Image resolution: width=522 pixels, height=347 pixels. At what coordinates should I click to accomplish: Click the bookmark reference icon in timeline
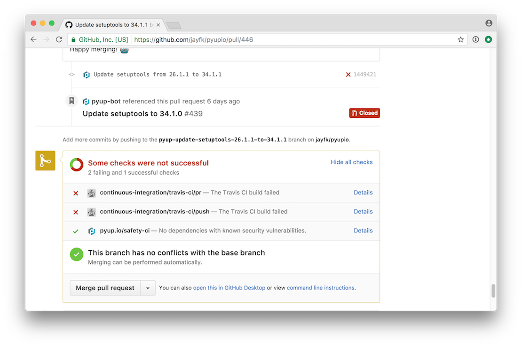coord(71,100)
